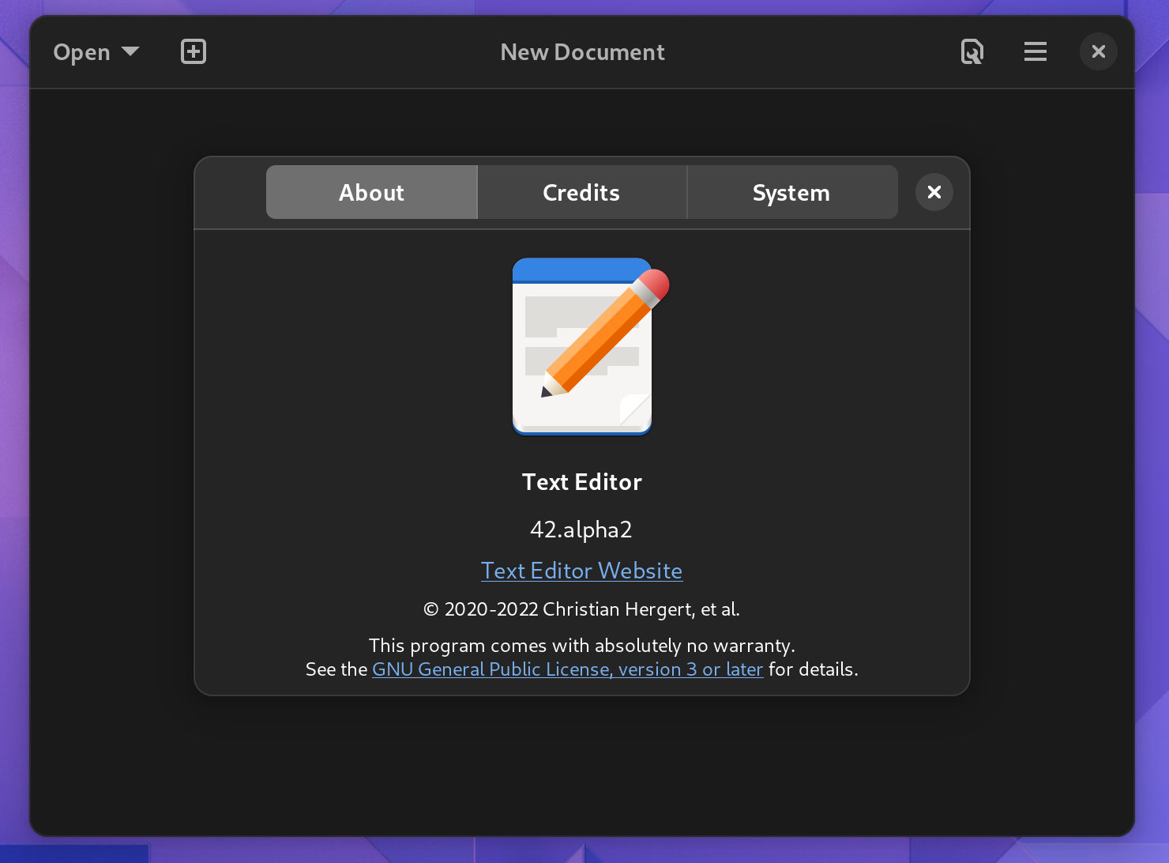
Task: Click the Christian Hergert copyright line
Action: pos(581,609)
